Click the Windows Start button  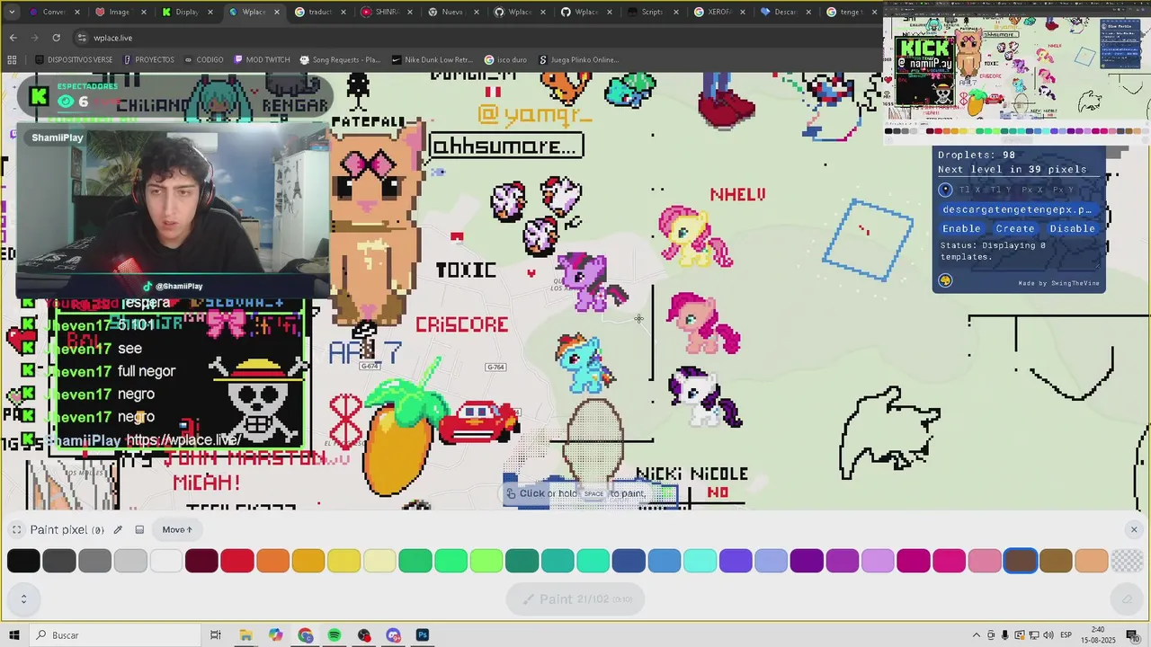point(13,635)
